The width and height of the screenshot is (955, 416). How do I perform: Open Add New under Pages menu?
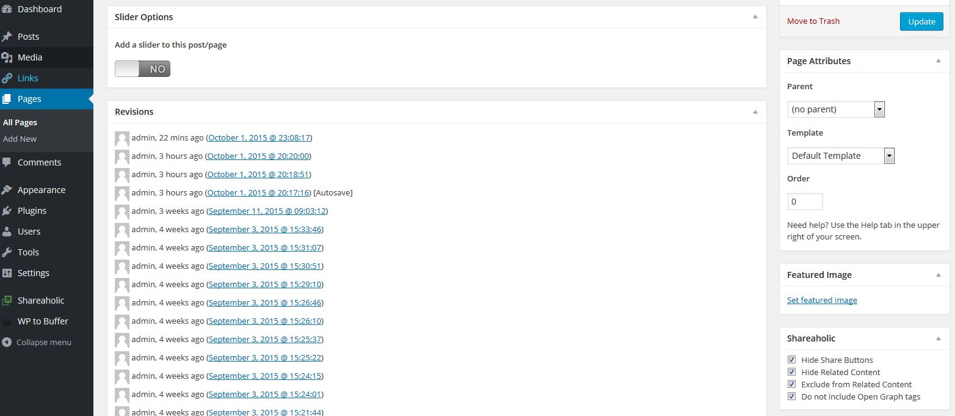click(x=20, y=139)
